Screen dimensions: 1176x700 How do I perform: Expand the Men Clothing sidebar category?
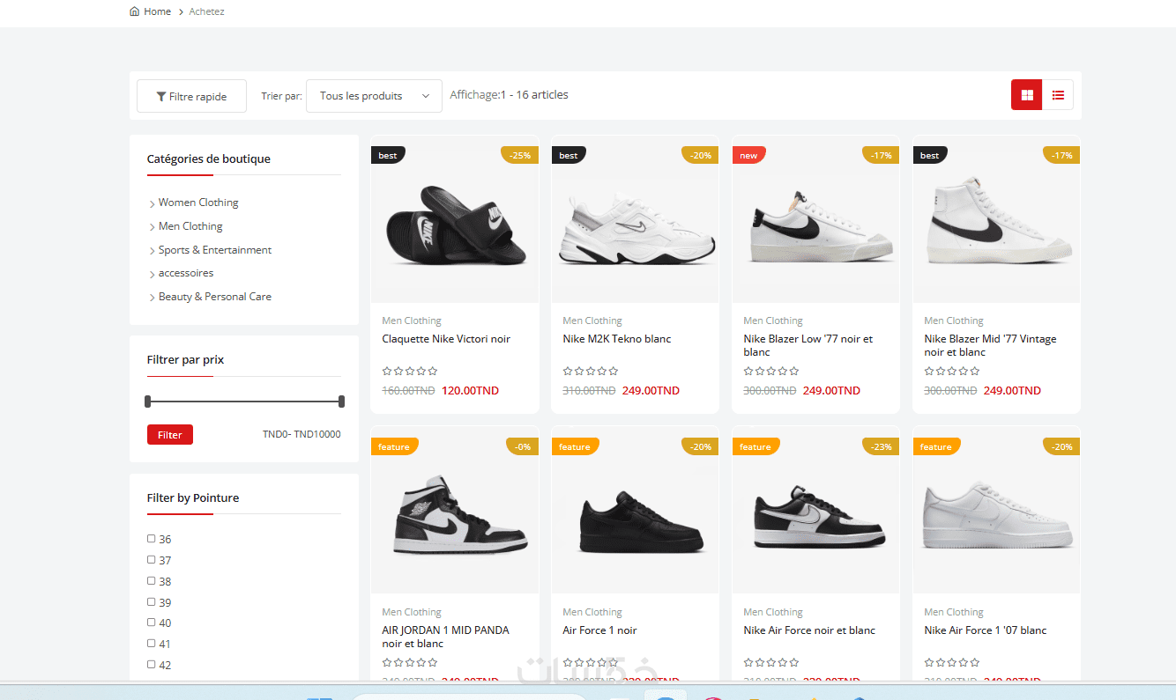(190, 226)
